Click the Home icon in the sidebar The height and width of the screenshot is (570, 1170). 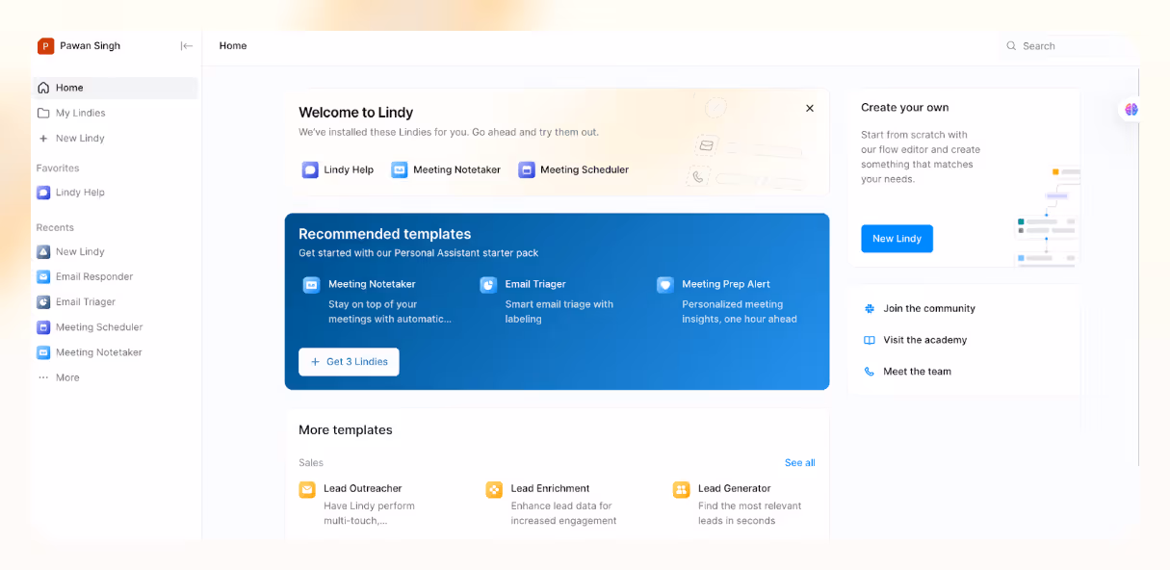point(43,88)
